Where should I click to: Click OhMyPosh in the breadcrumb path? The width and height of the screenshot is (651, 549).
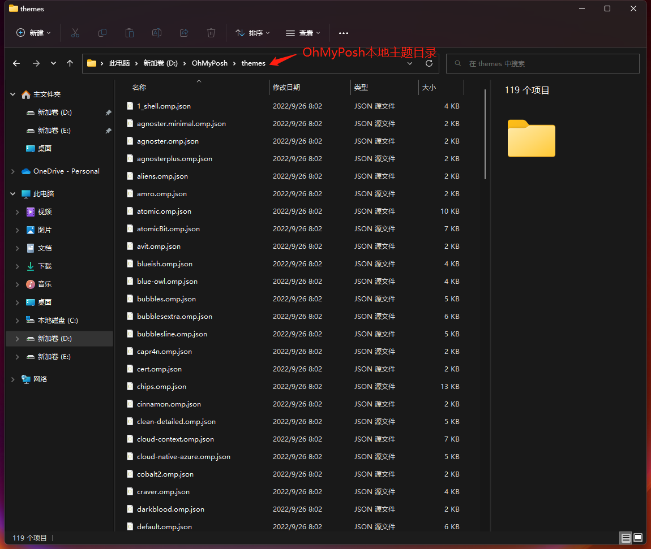click(209, 63)
